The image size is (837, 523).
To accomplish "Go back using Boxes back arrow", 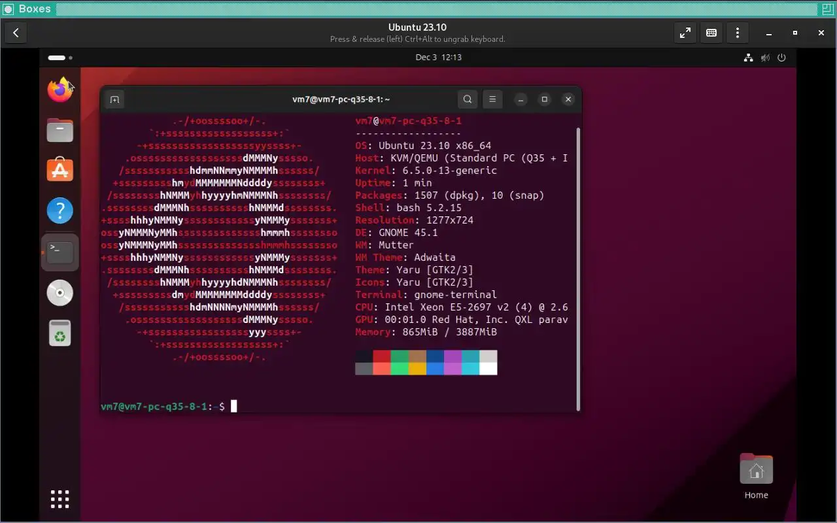I will coord(16,33).
